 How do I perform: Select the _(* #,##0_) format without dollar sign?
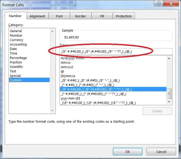(113, 85)
